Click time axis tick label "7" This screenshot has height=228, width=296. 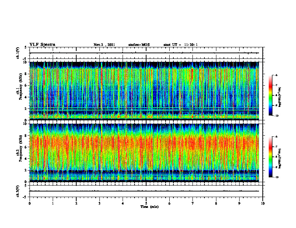(193, 203)
